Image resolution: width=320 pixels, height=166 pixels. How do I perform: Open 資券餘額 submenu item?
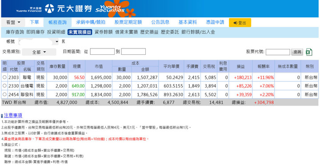pyautogui.click(x=104, y=32)
